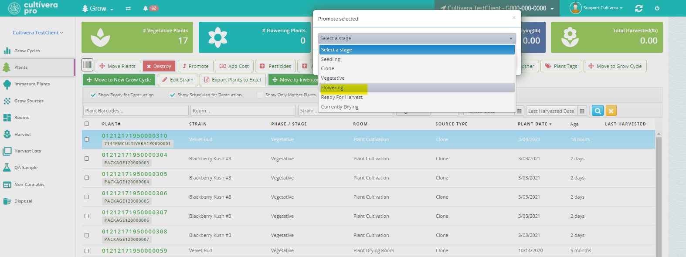Click the Add Cost button
Viewport: 686px width, 257px height.
click(x=234, y=66)
